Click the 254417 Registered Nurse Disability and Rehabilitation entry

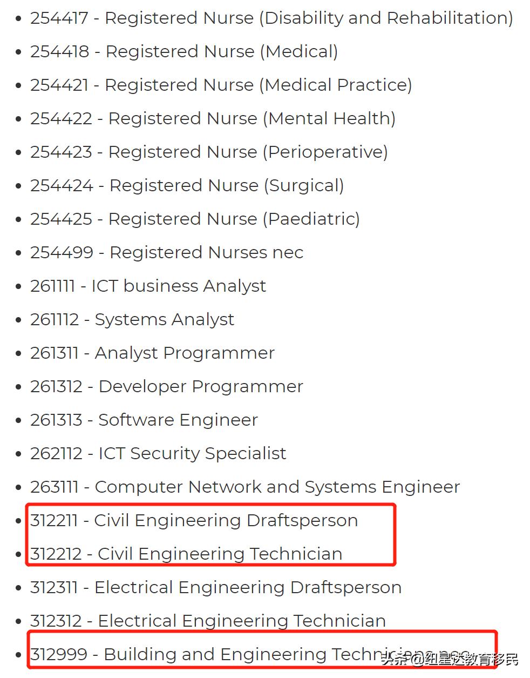271,18
